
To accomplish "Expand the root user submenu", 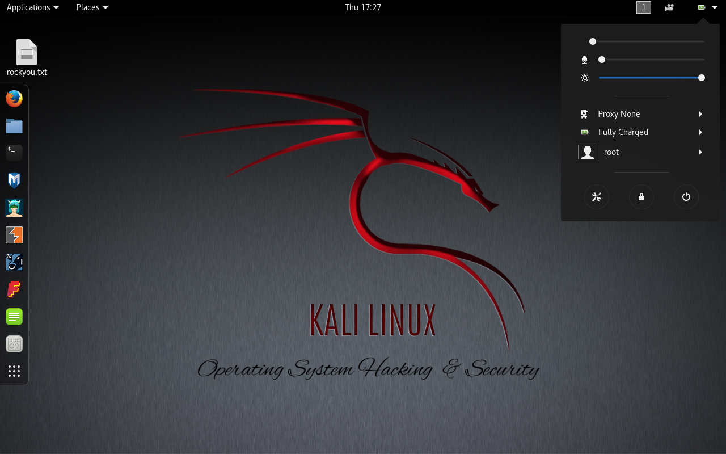I will [701, 152].
